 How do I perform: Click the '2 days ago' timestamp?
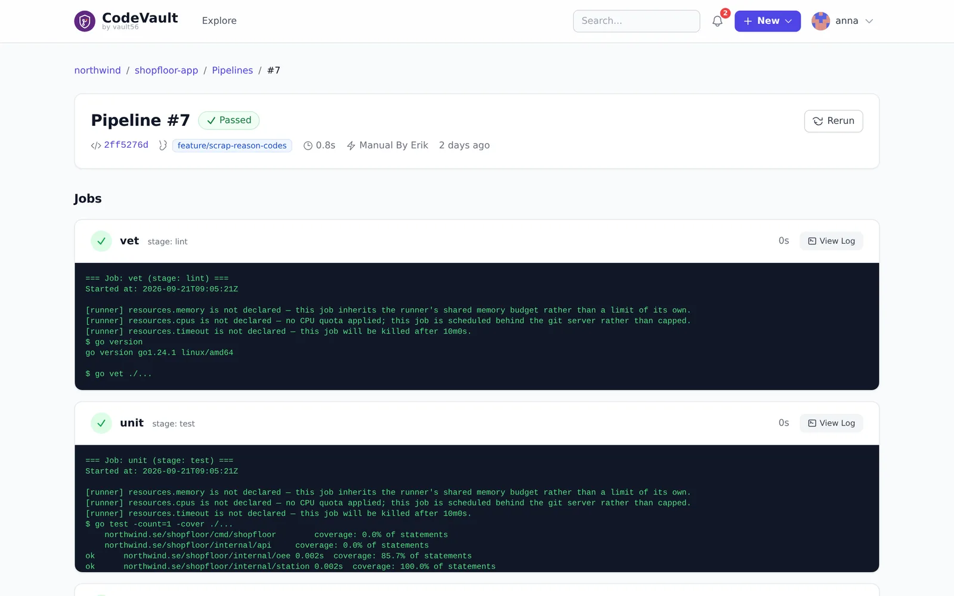point(464,145)
